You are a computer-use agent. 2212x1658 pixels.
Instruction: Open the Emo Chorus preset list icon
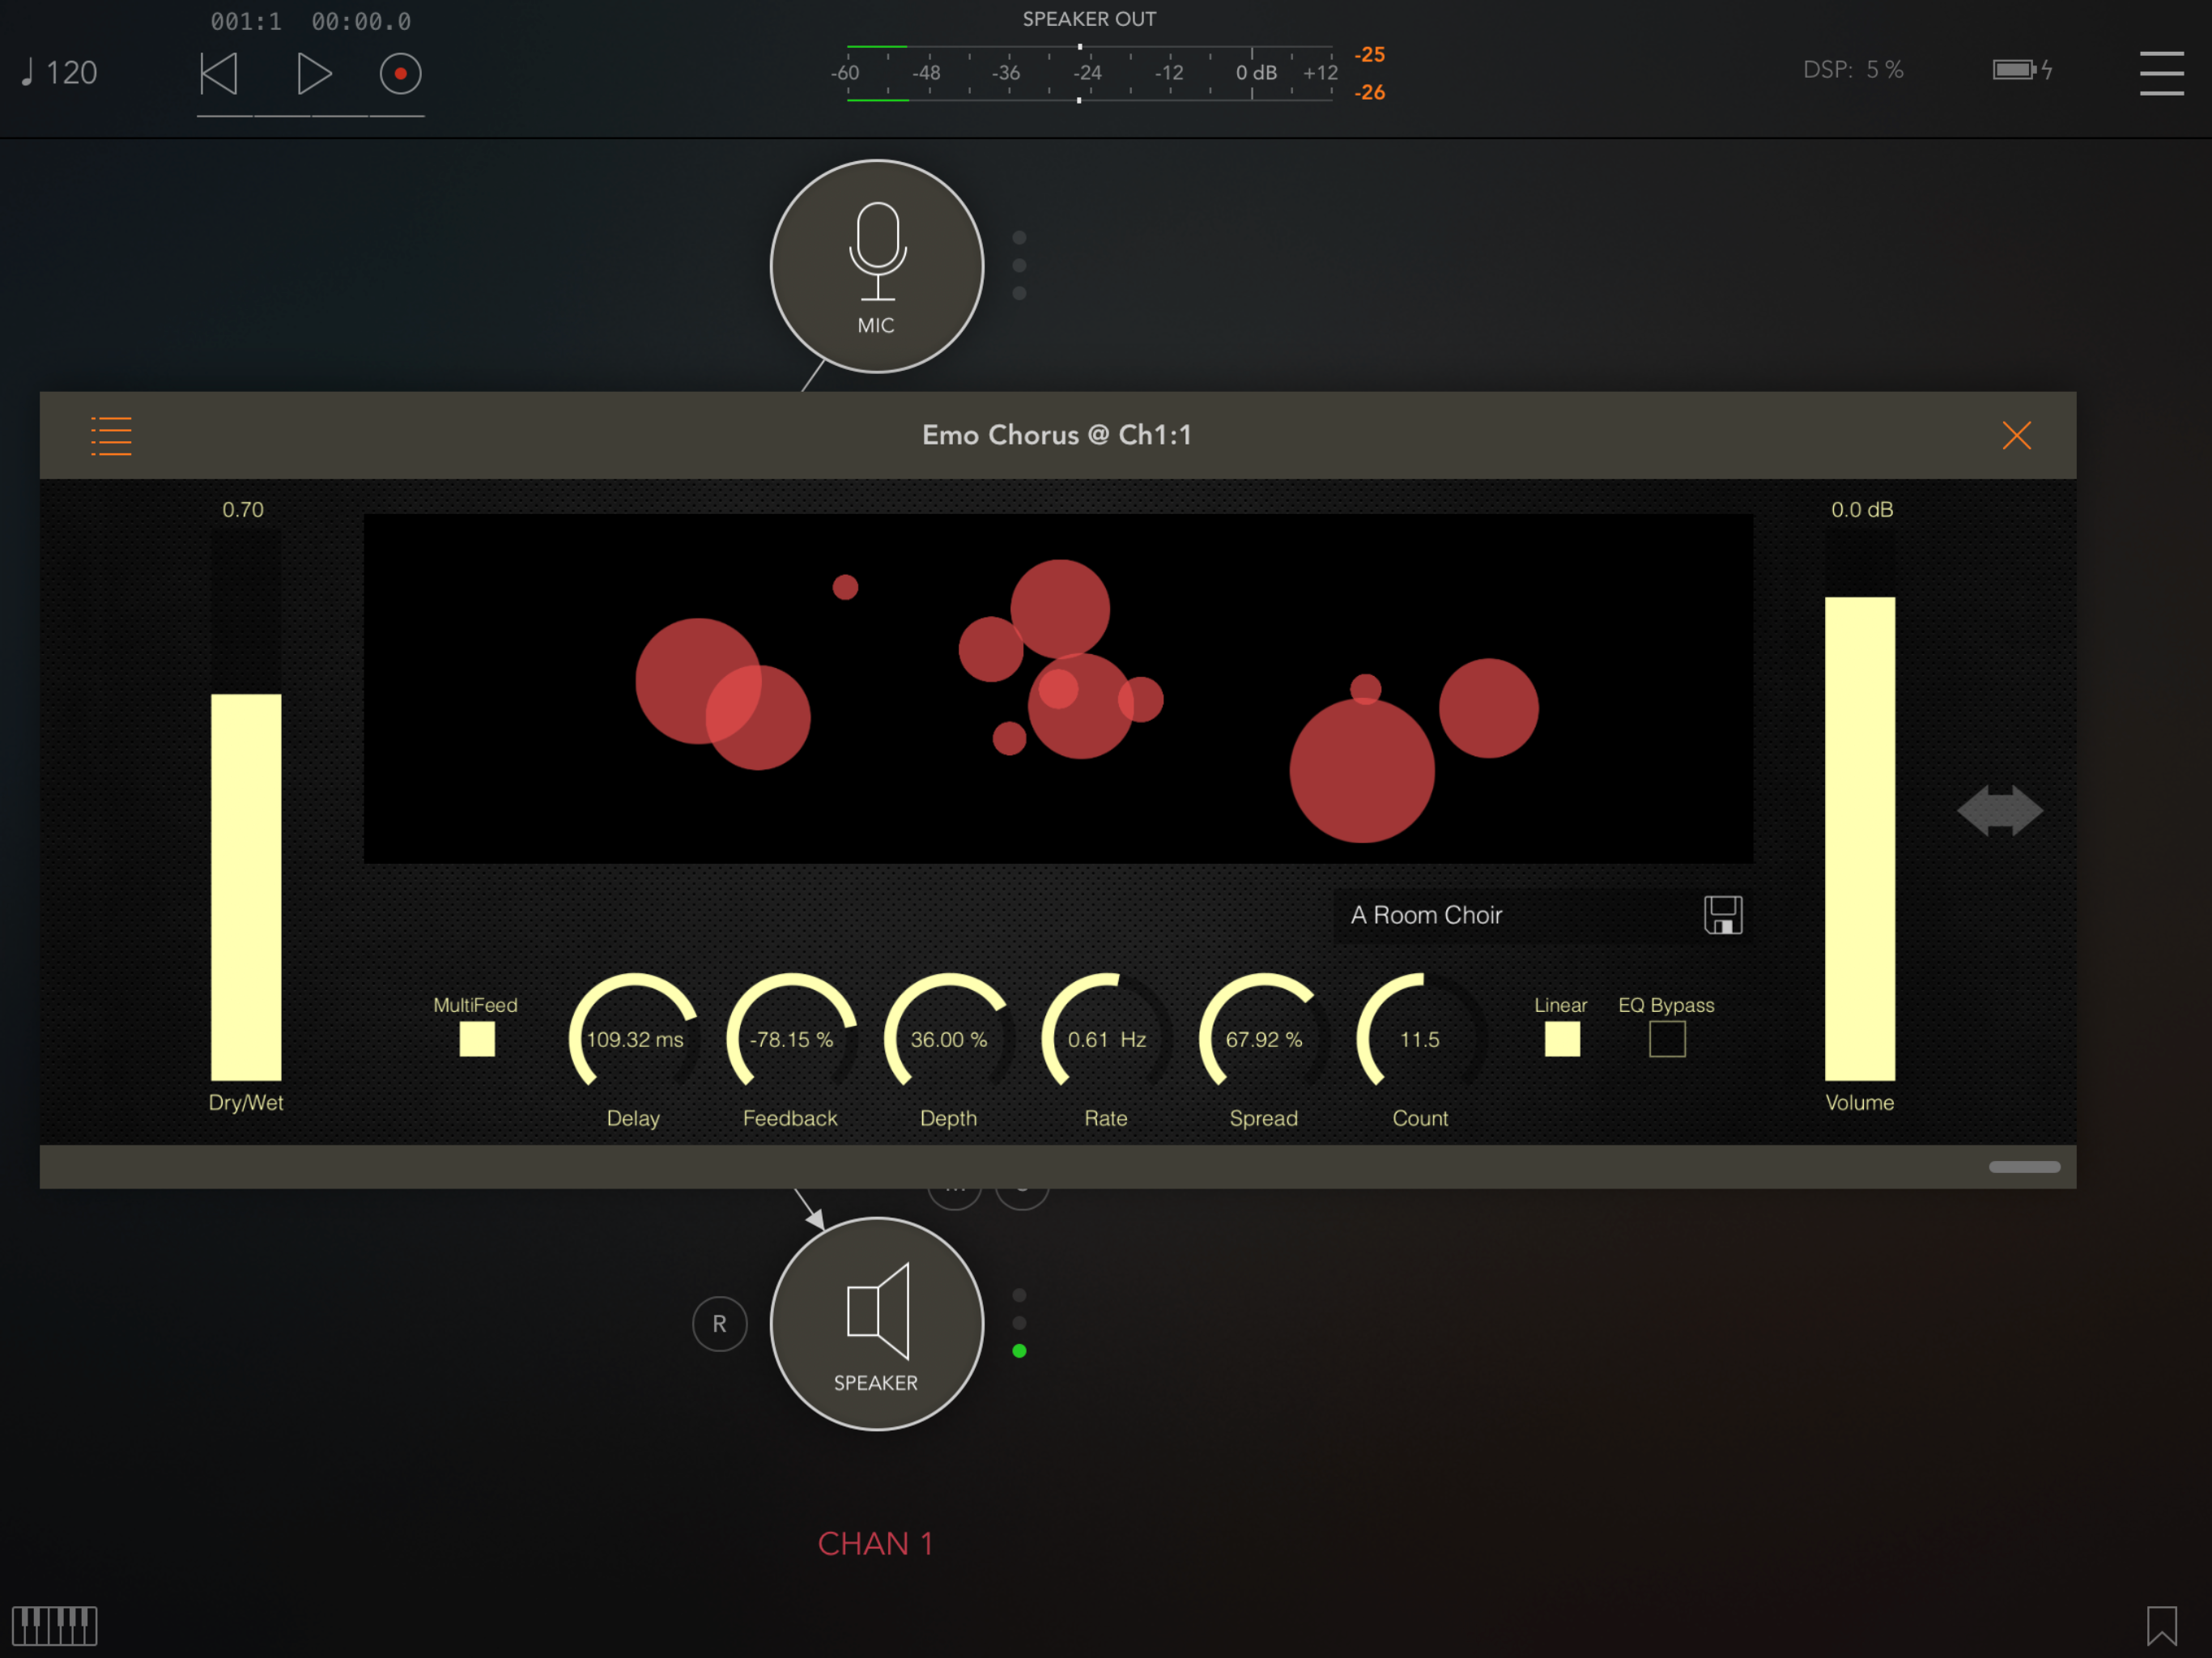tap(111, 436)
